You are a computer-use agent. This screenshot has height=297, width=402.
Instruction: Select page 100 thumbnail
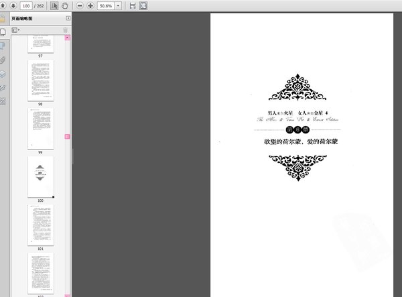coord(40,177)
